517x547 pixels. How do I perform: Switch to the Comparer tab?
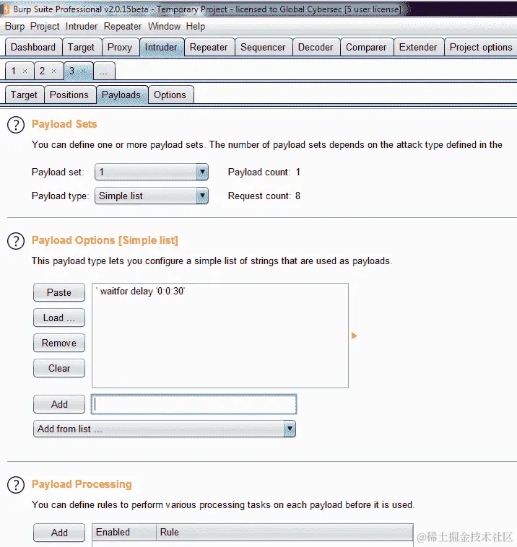(x=366, y=47)
